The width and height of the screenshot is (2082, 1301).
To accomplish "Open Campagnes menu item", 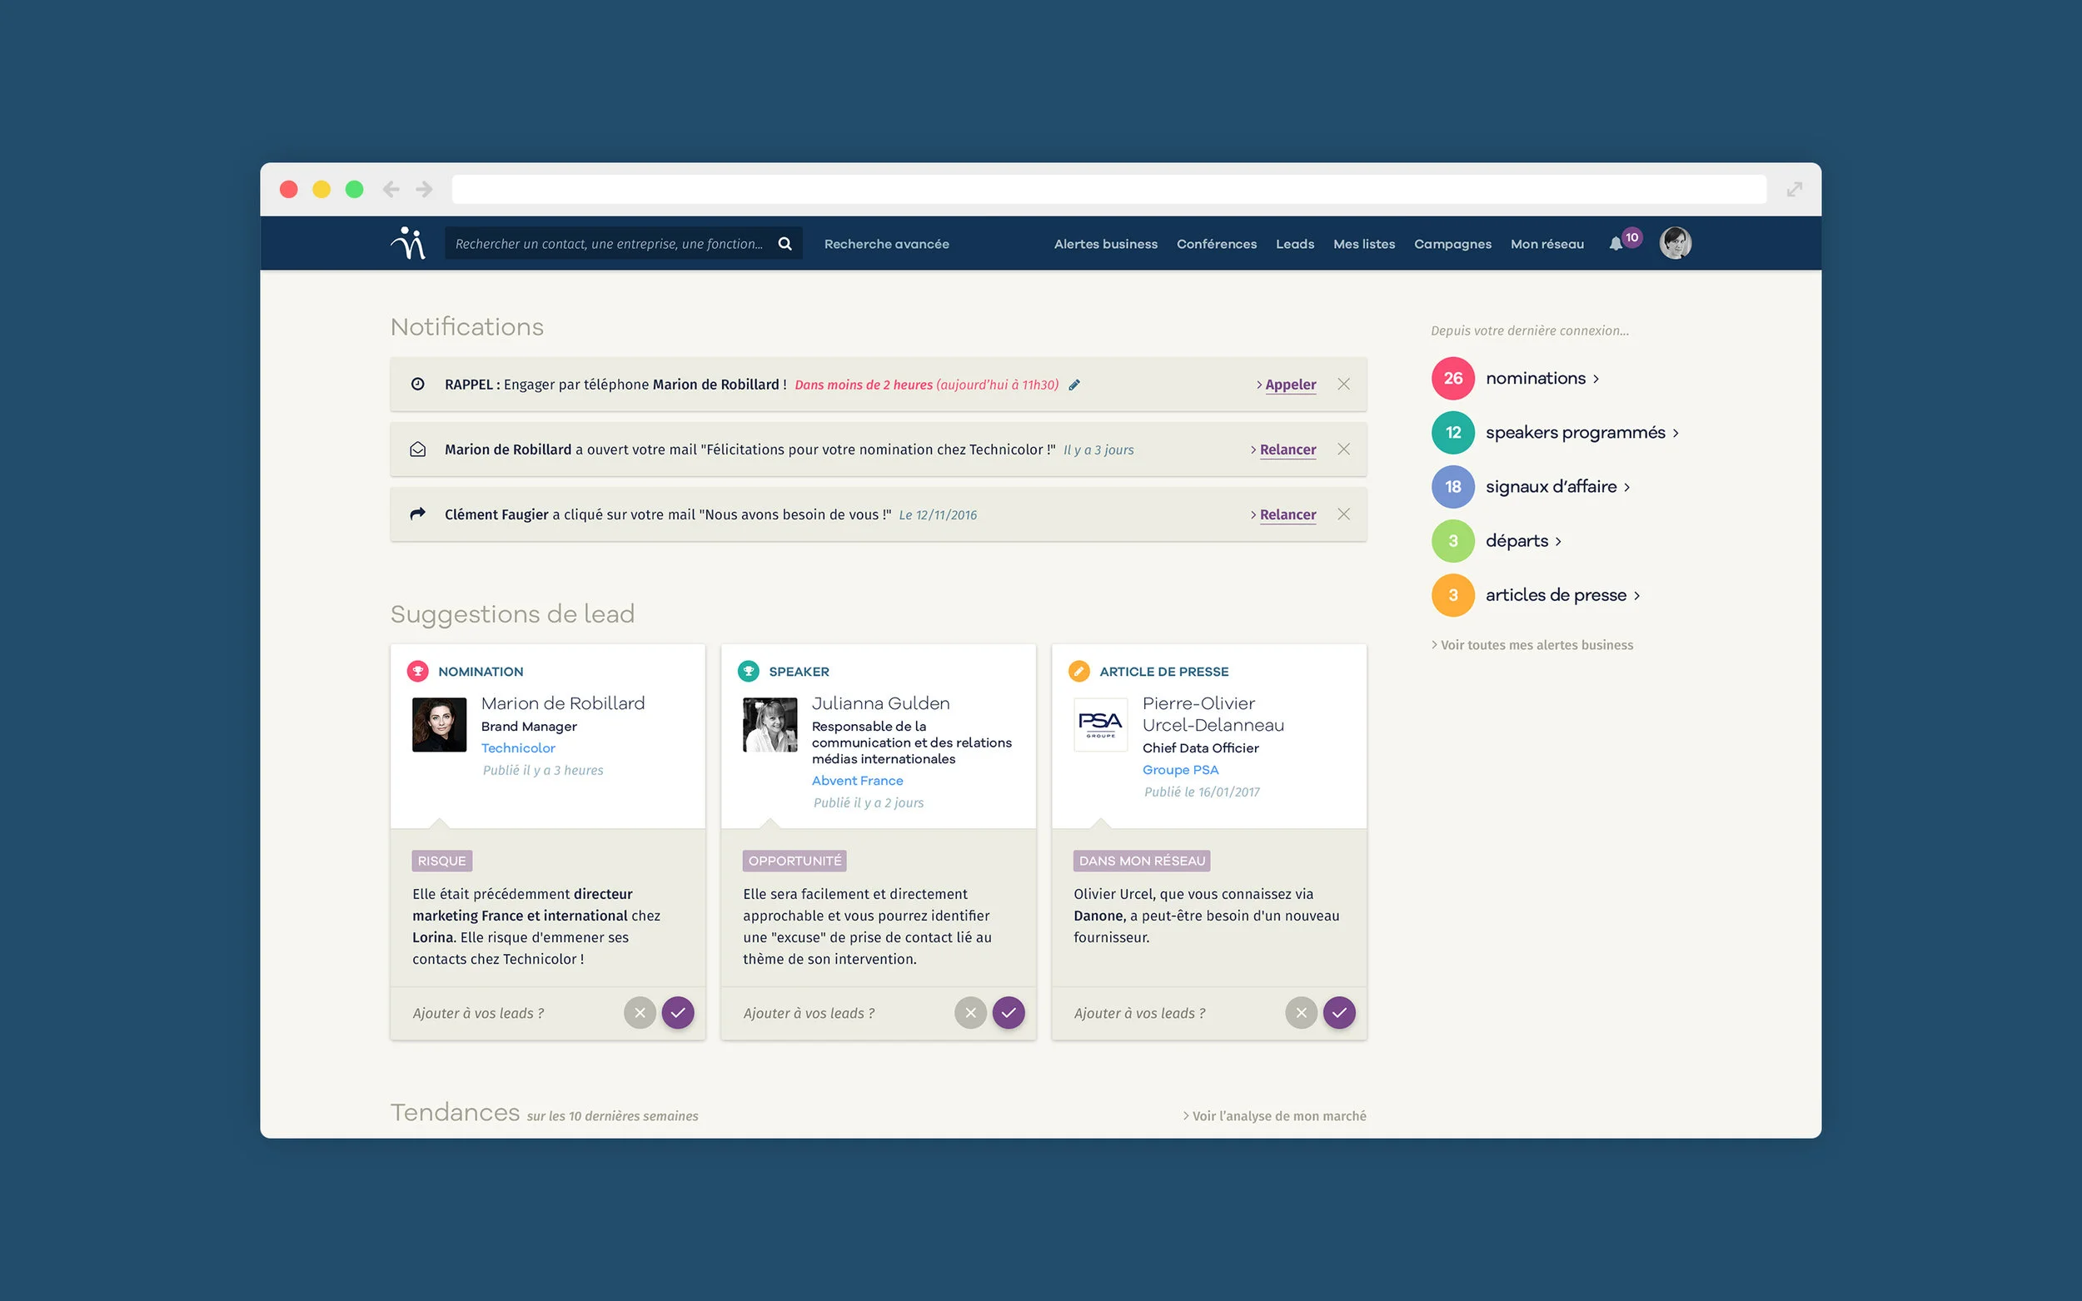I will (x=1452, y=244).
